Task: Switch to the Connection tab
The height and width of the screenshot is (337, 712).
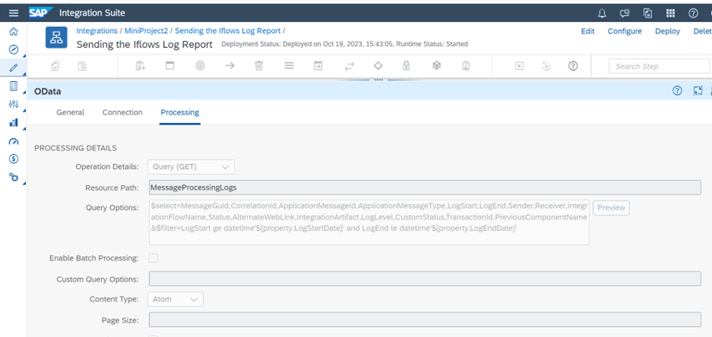Action: [x=122, y=113]
